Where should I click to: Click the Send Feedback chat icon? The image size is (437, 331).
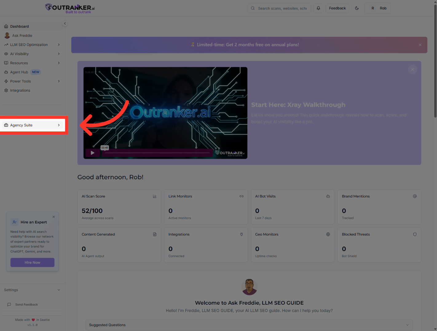[x=9, y=305]
